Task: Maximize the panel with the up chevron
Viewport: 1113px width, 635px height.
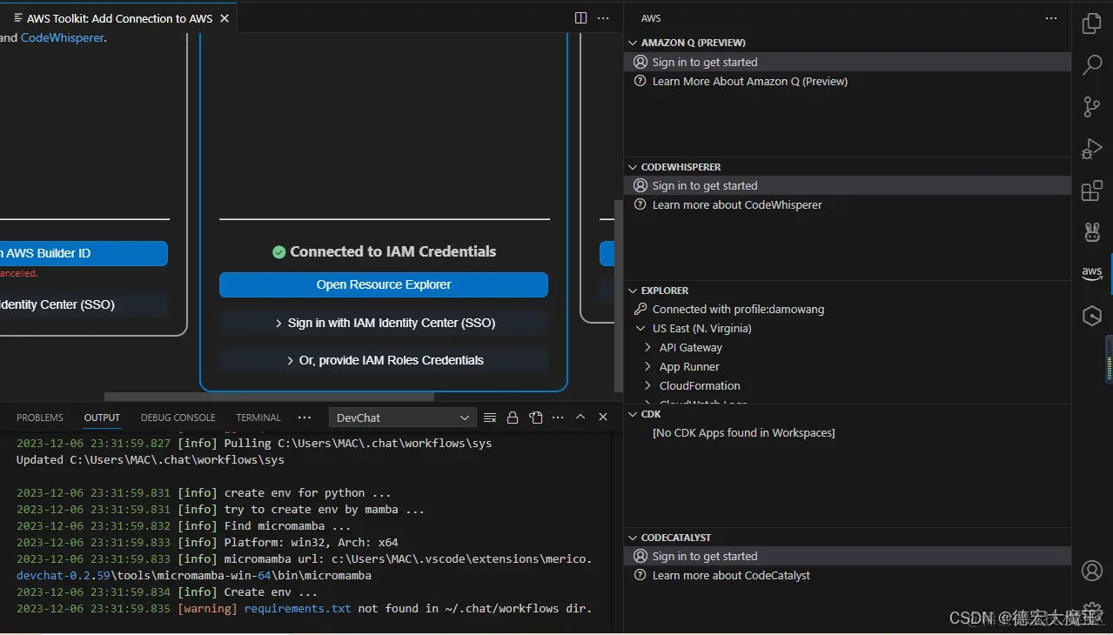Action: 580,418
